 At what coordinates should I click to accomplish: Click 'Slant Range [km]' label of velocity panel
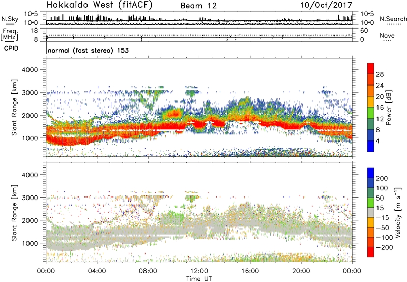(x=14, y=212)
